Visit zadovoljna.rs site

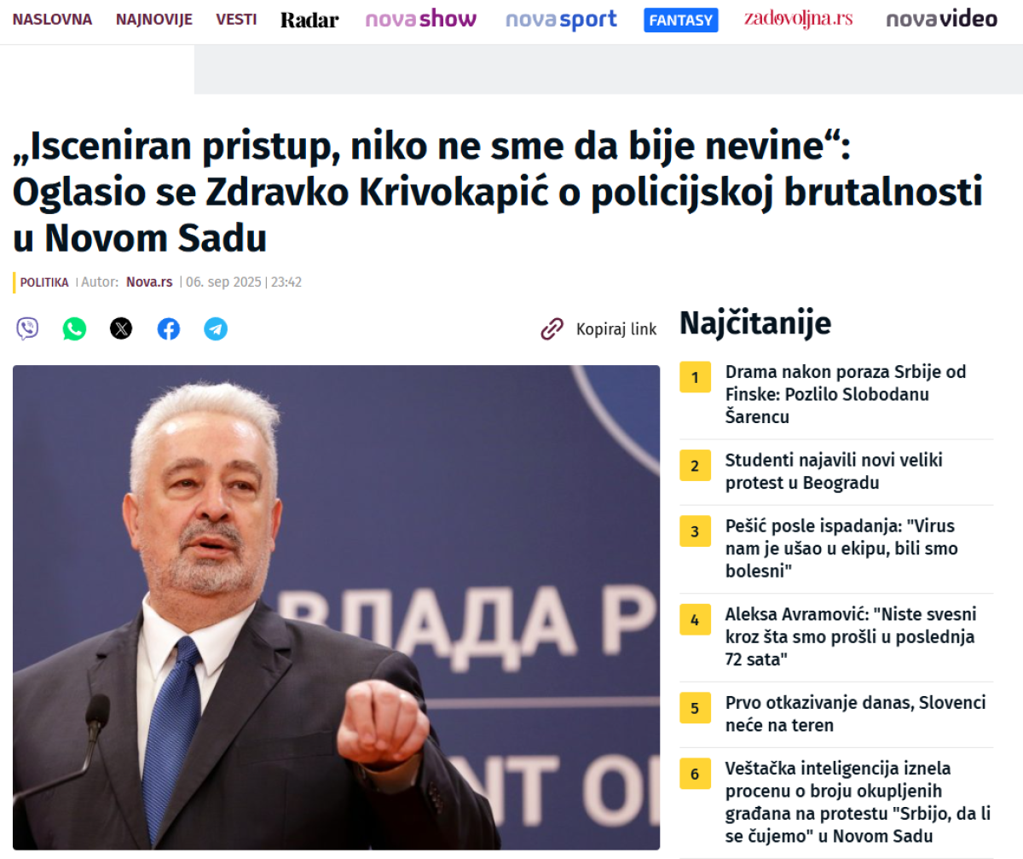pyautogui.click(x=798, y=19)
